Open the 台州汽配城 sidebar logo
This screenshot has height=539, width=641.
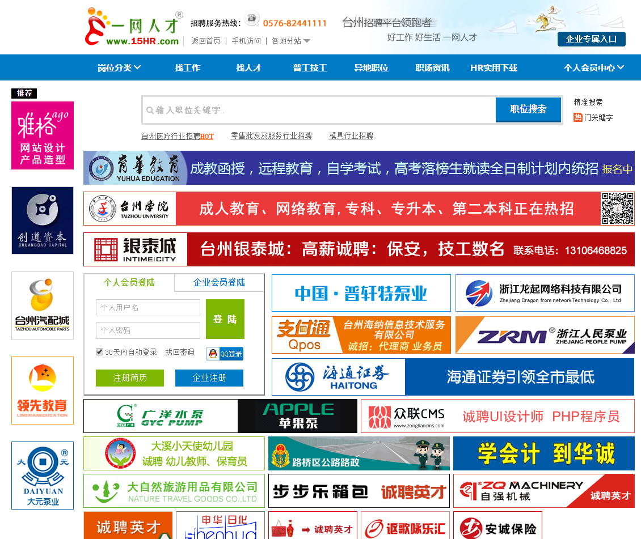[43, 305]
